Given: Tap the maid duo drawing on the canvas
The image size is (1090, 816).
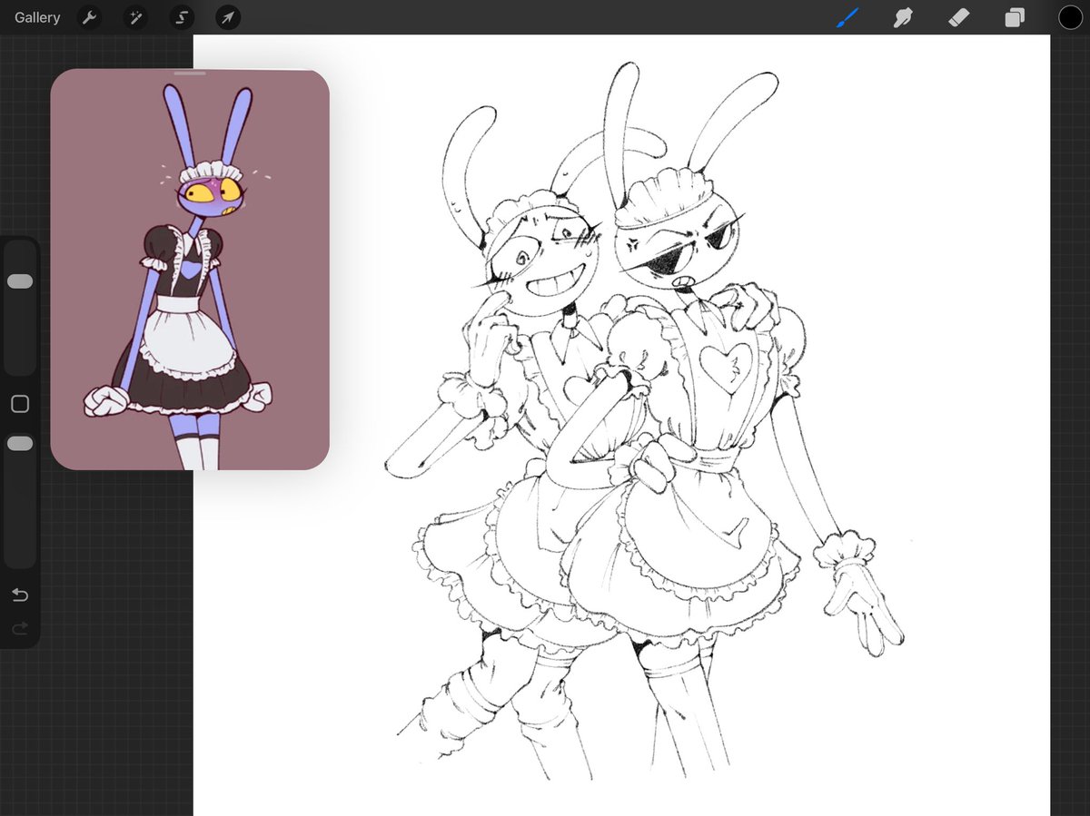Looking at the screenshot, I should click(636, 408).
